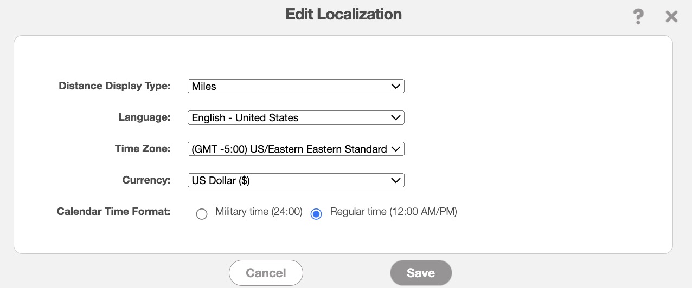Click the chevron arrow on the Miles dropdown
Screen dimensions: 692x288
click(x=395, y=86)
